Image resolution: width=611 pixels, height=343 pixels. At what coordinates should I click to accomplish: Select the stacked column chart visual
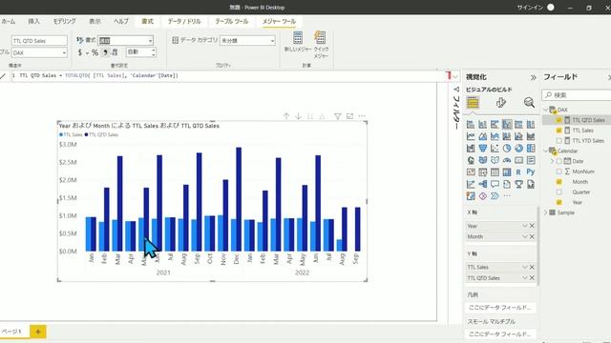pyautogui.click(x=483, y=125)
